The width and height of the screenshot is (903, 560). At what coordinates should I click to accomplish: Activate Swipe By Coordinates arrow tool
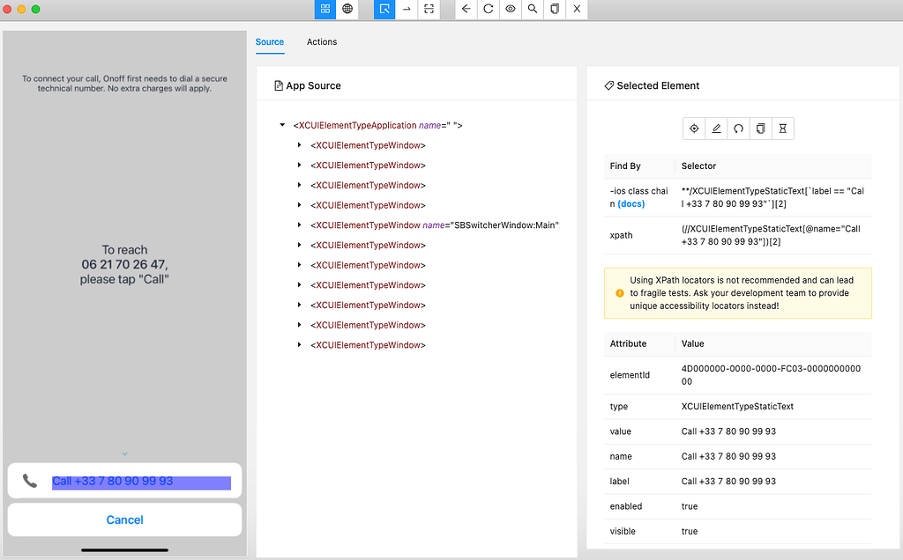[407, 9]
